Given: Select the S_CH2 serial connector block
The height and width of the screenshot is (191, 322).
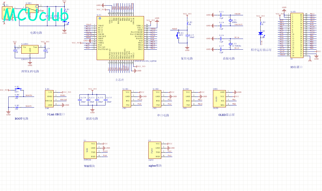Looking at the screenshot, I should pos(157,99).
